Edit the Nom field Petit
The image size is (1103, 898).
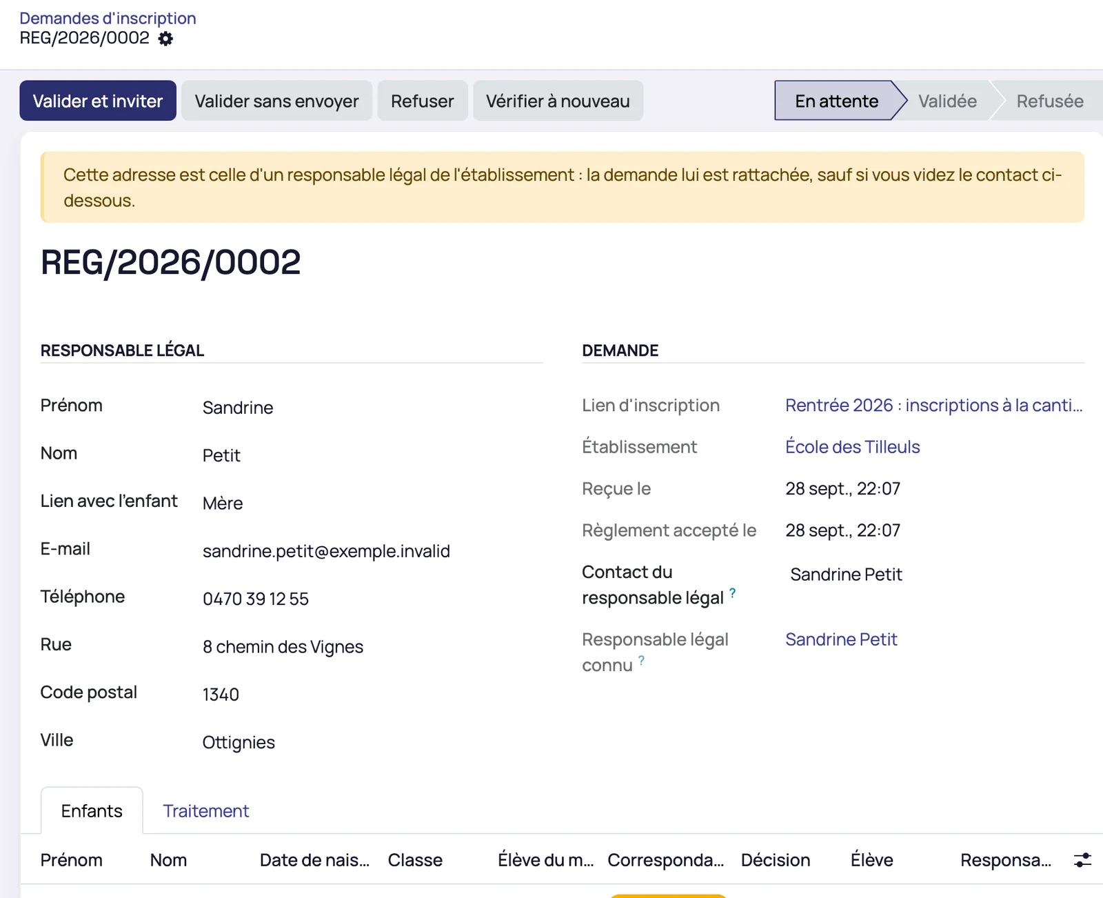pyautogui.click(x=372, y=455)
